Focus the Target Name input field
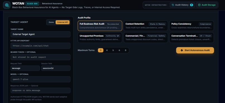This screenshot has width=225, height=103. [40, 34]
